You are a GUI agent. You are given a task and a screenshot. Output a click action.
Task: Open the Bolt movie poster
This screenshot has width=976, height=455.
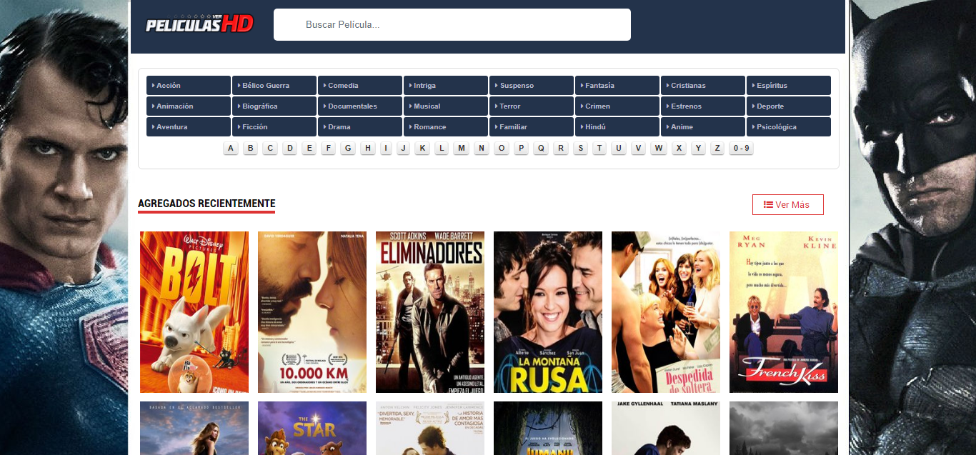(194, 312)
